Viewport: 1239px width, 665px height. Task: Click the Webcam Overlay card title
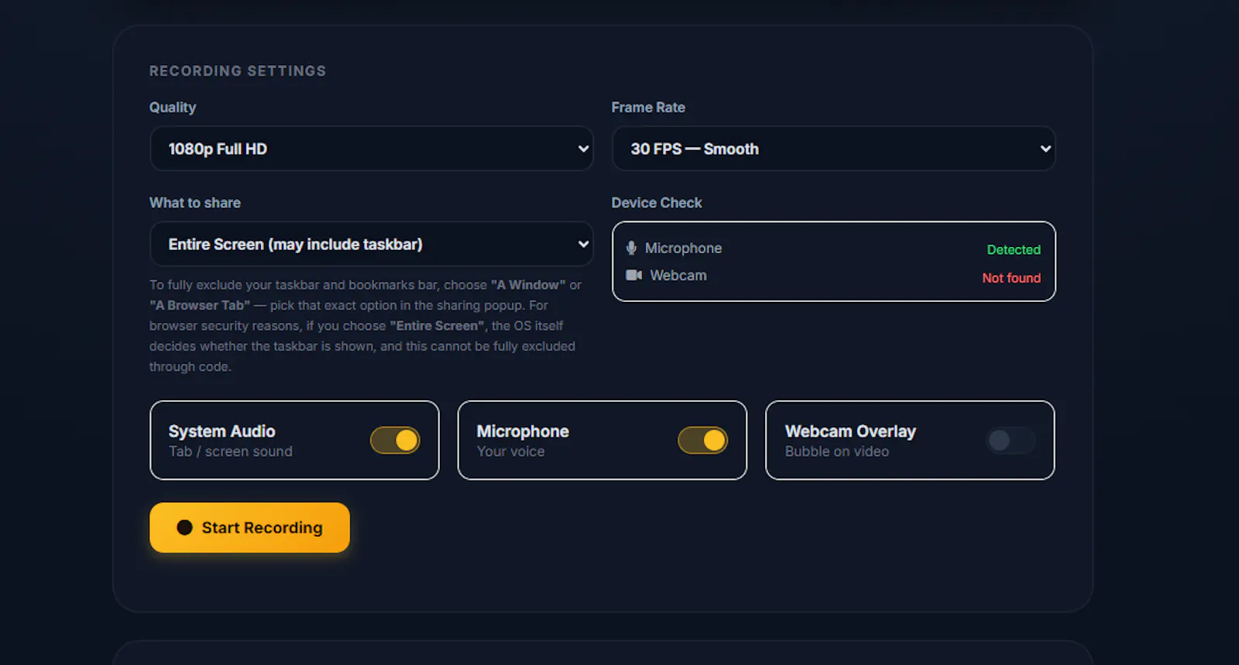tap(850, 431)
